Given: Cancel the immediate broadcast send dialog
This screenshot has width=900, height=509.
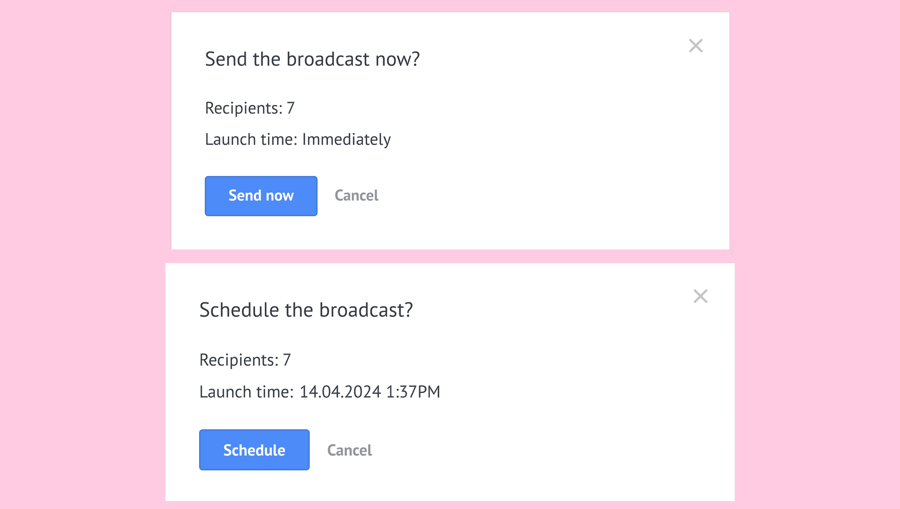Looking at the screenshot, I should (357, 195).
